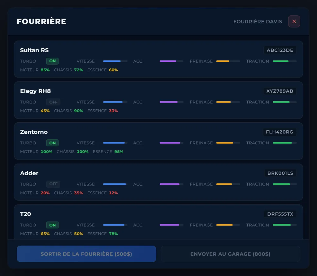Click the Zentorno green Traction bar
Screen dimensions: 317x276
(285, 143)
